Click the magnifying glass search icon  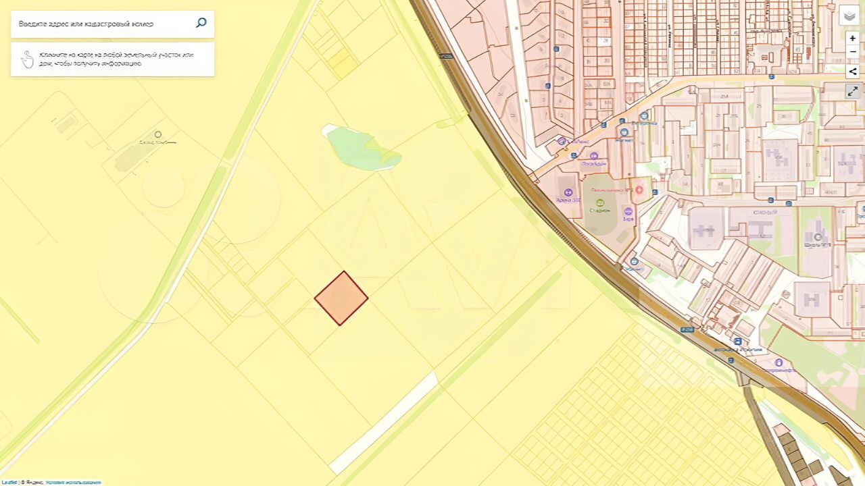click(x=201, y=23)
